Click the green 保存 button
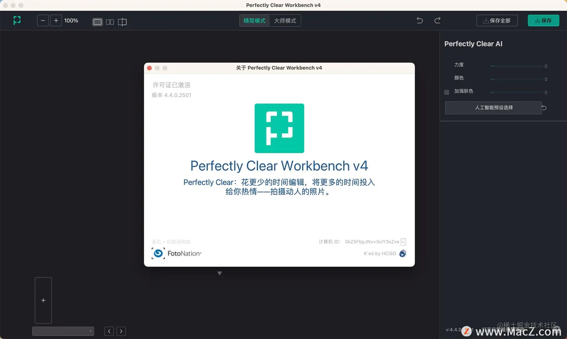The image size is (567, 339). 543,21
